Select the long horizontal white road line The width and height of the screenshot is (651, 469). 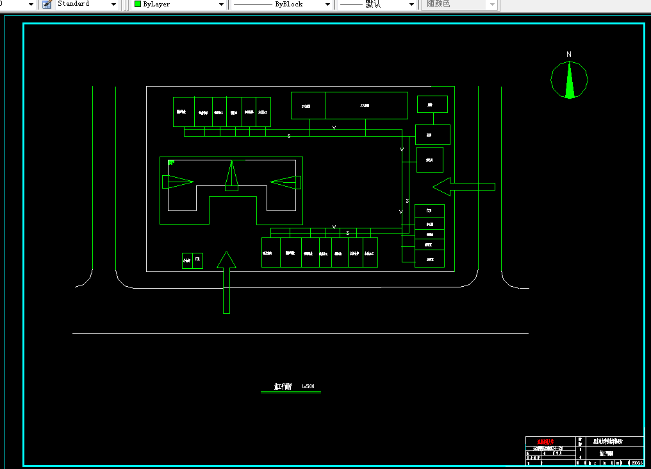coord(301,333)
